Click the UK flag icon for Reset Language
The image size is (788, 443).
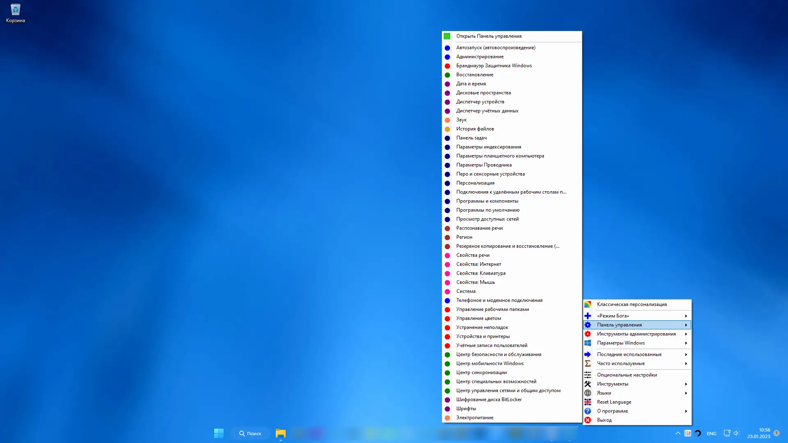click(588, 402)
